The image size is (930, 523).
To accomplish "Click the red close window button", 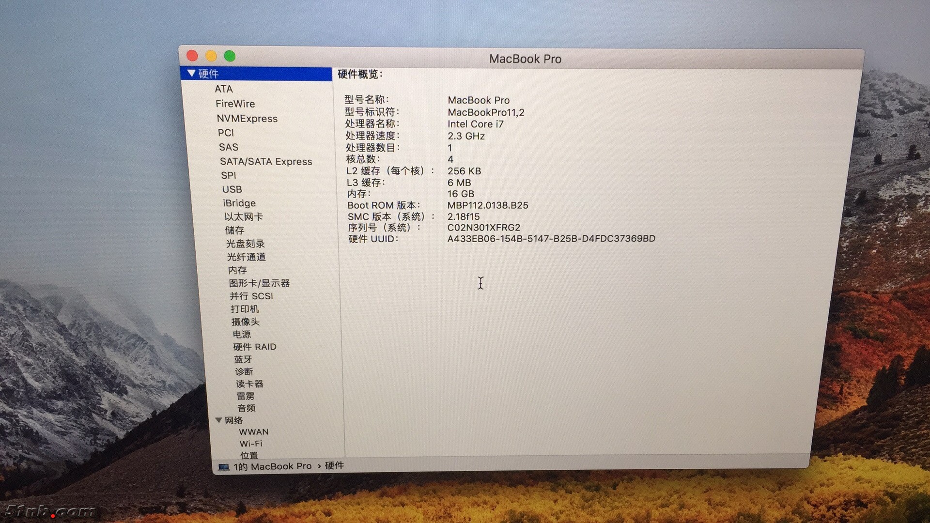I will click(192, 56).
